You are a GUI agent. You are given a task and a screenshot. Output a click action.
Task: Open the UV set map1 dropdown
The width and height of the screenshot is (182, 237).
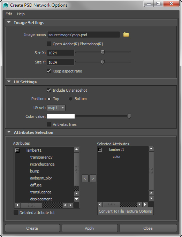tap(56, 108)
